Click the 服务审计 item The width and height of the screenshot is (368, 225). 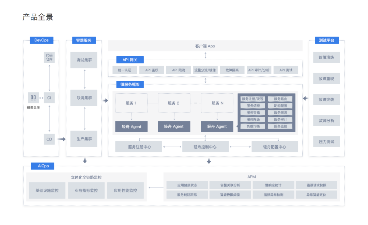[x=280, y=119]
